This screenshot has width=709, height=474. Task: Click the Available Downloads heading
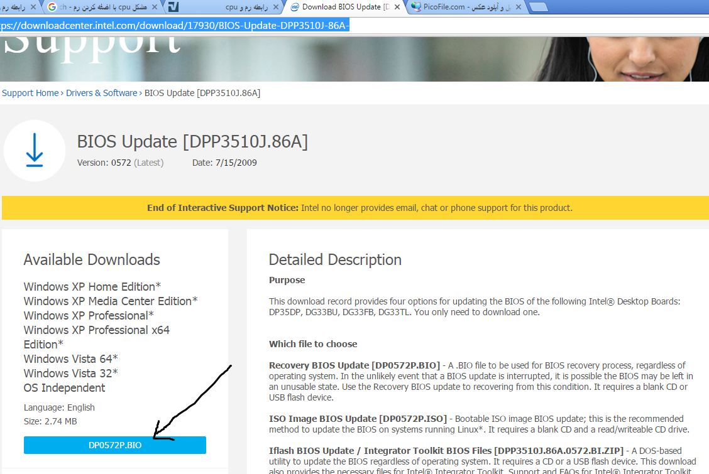92,260
